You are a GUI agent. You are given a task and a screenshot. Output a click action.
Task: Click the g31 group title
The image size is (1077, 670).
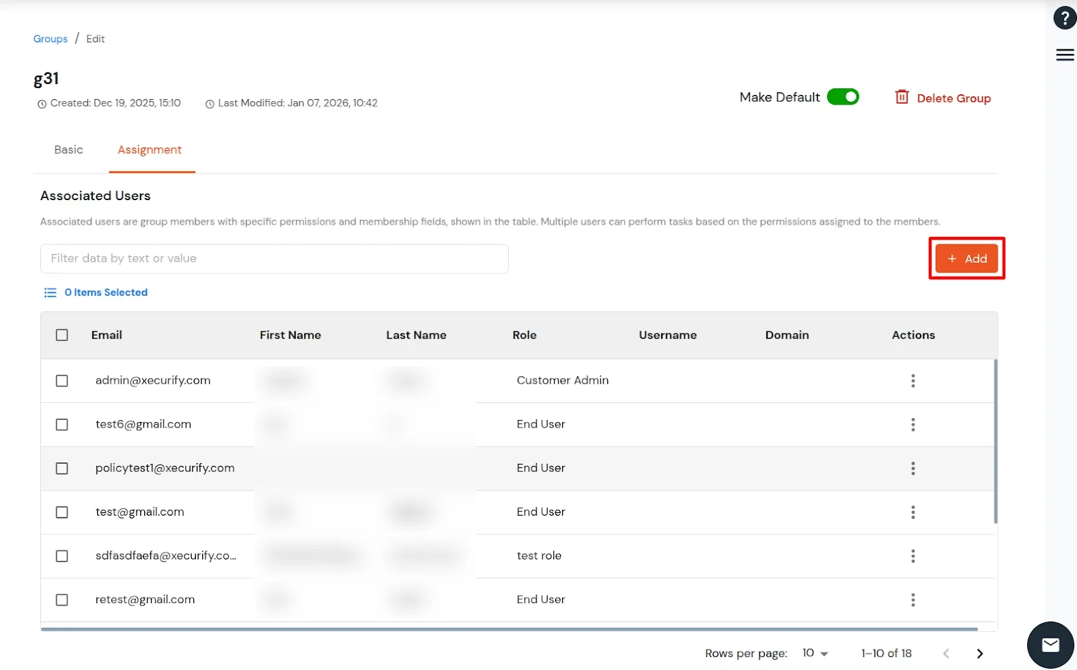coord(46,79)
